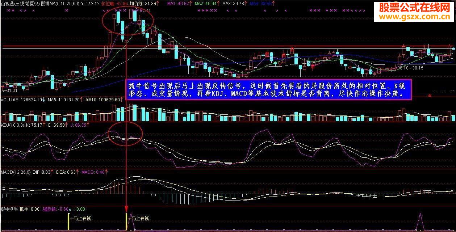The image size is (456, 232).
Task: Select the 抓牛: 0.00 value
Action: [29, 209]
